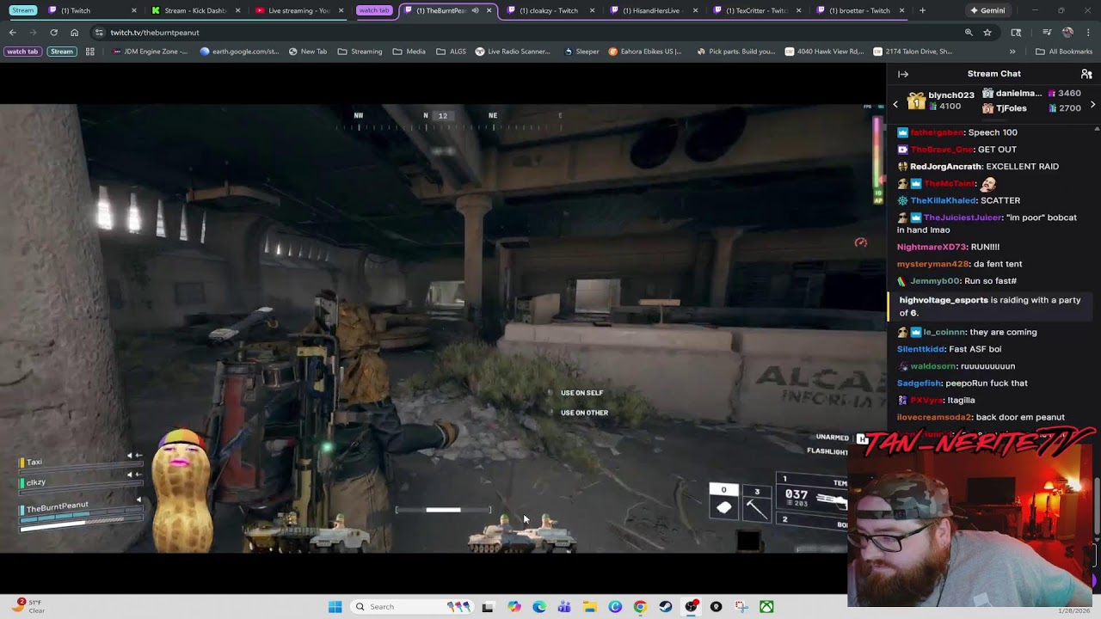Viewport: 1101px width, 619px height.
Task: Click username Silenttkidd in chat
Action: (x=921, y=349)
